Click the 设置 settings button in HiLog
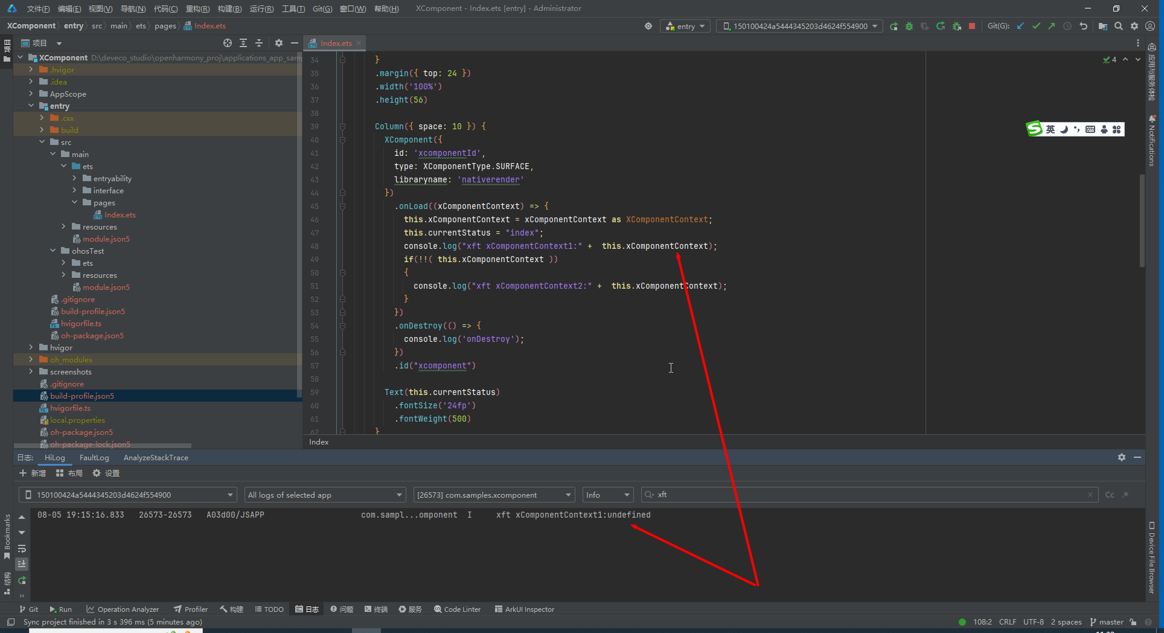Image resolution: width=1164 pixels, height=633 pixels. (x=106, y=473)
